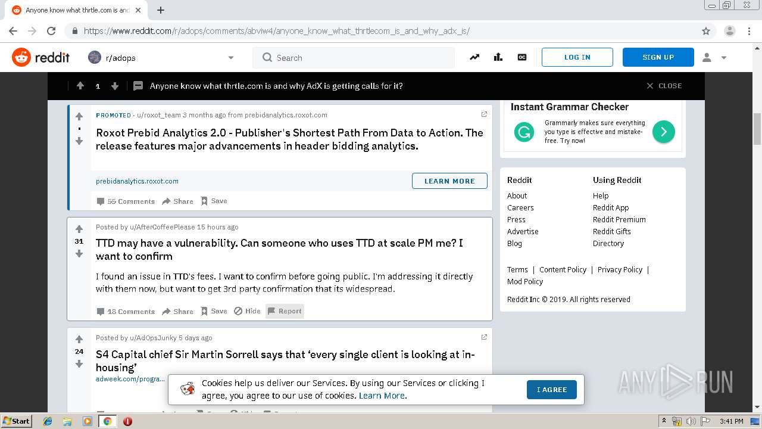
Task: Accept cookies with I AGREE
Action: pos(551,390)
